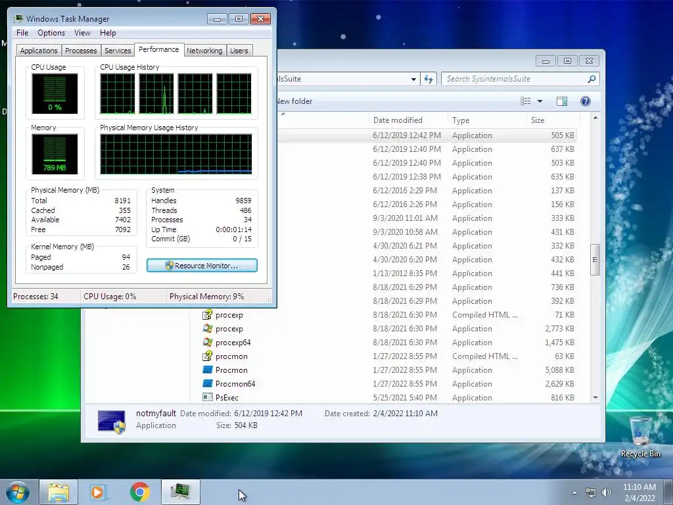
Task: Click the Procmon64 application icon
Action: 207,383
